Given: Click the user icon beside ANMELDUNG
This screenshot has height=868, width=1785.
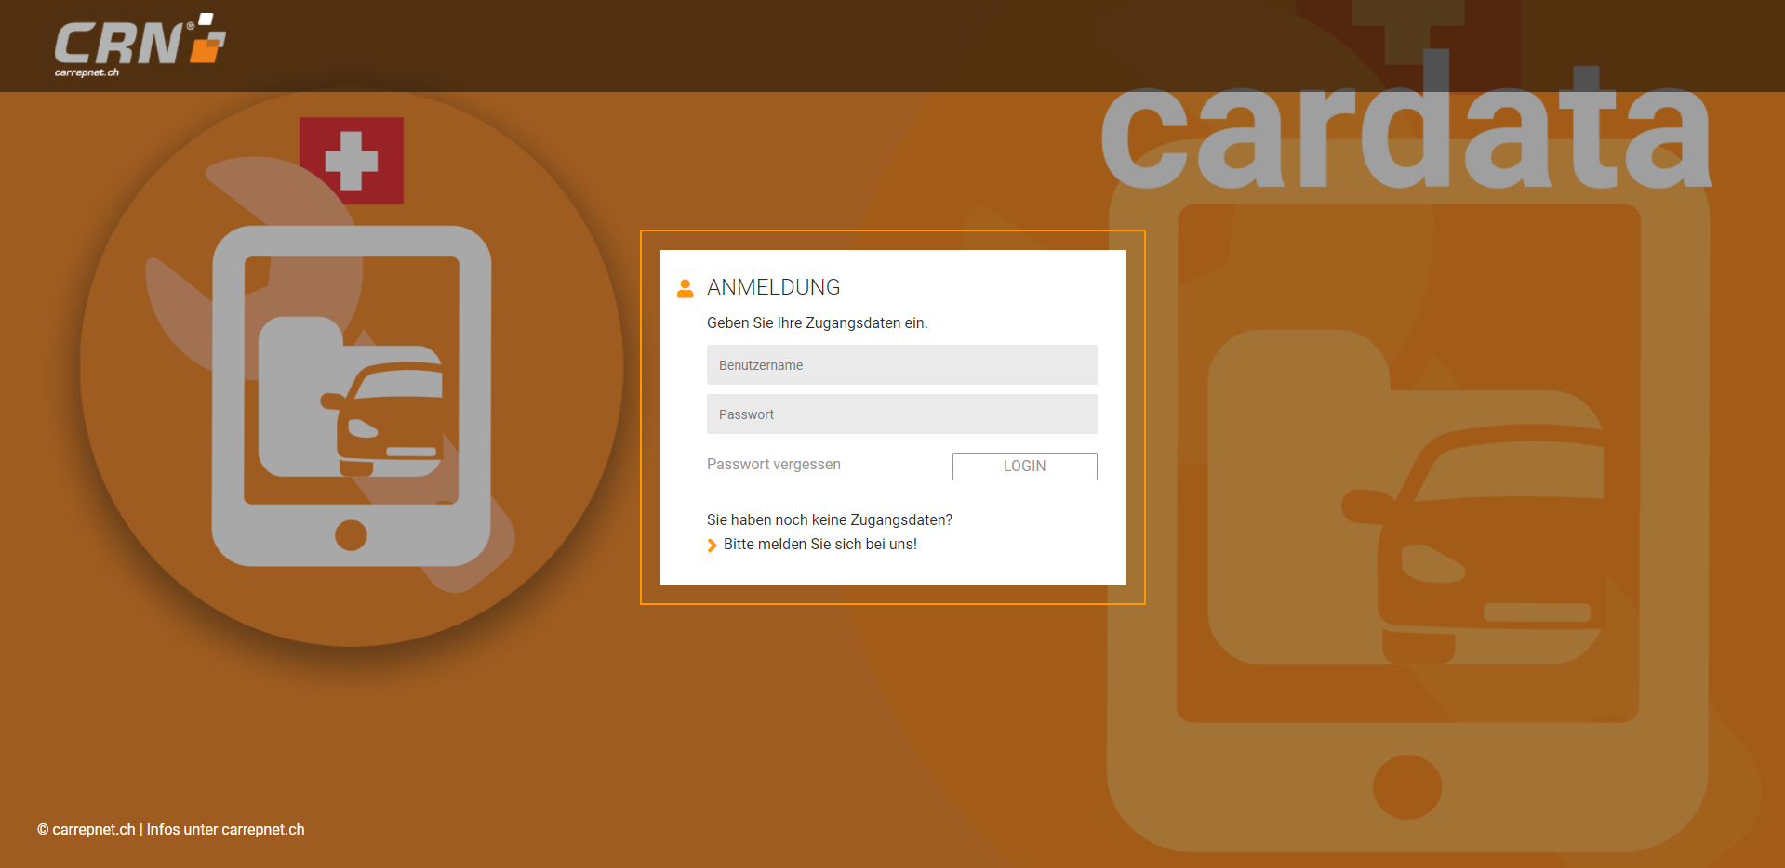Looking at the screenshot, I should point(686,288).
